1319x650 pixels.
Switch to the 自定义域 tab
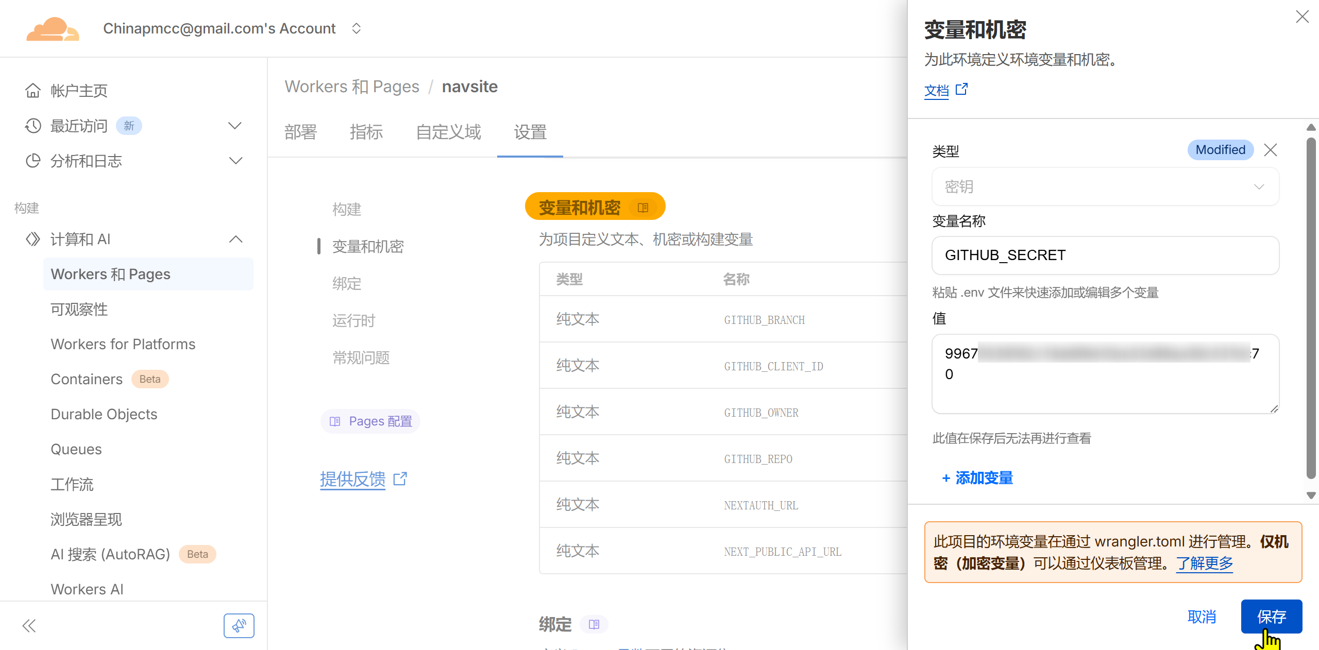448,132
